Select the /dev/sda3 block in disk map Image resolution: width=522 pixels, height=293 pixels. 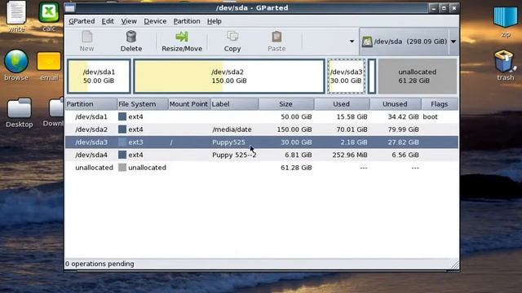pyautogui.click(x=346, y=77)
